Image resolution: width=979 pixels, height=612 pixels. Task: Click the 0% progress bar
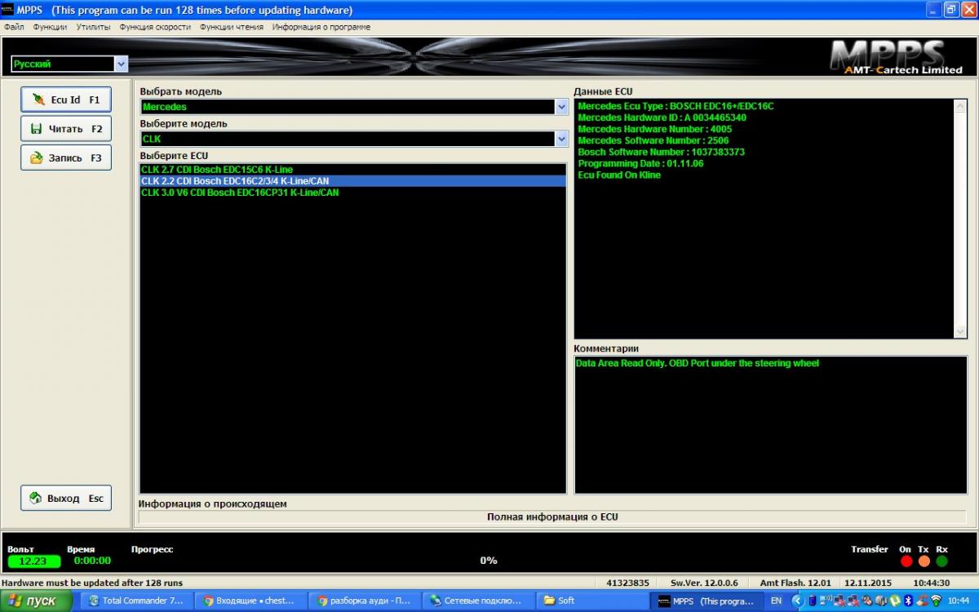coord(488,561)
